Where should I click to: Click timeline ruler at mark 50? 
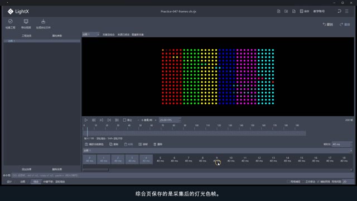141,126
